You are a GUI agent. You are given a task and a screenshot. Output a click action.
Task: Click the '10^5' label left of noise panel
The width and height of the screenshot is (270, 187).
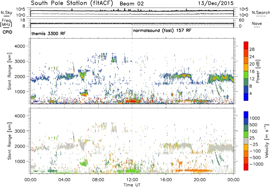pos(21,9)
